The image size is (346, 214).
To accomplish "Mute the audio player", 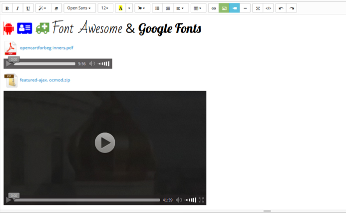I will 92,63.
